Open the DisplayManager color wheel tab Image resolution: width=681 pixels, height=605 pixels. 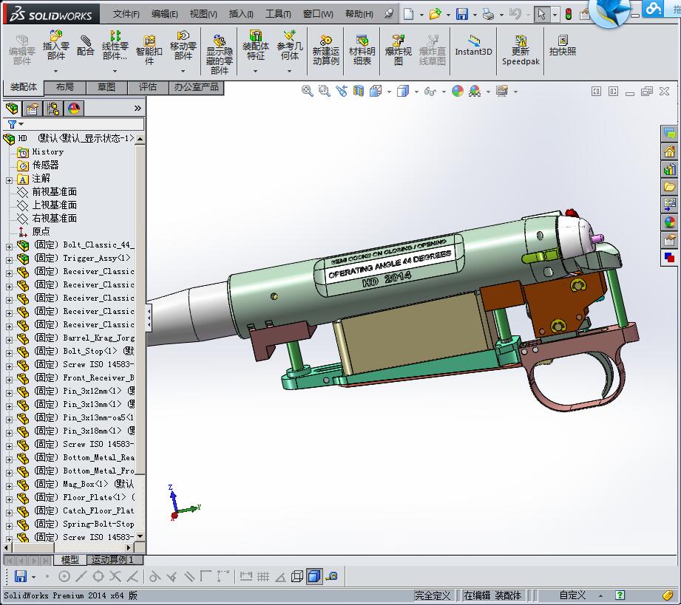click(x=73, y=109)
